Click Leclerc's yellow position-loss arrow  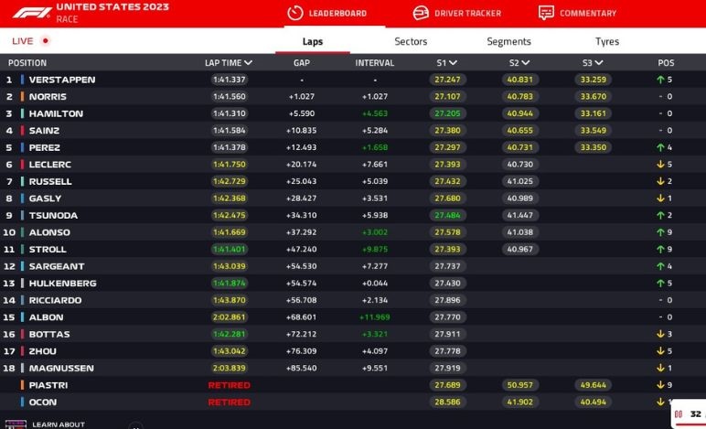(658, 165)
